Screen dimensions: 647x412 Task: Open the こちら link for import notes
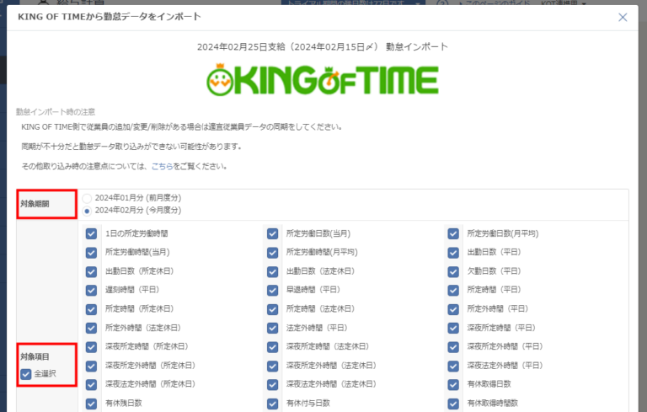[x=162, y=166]
